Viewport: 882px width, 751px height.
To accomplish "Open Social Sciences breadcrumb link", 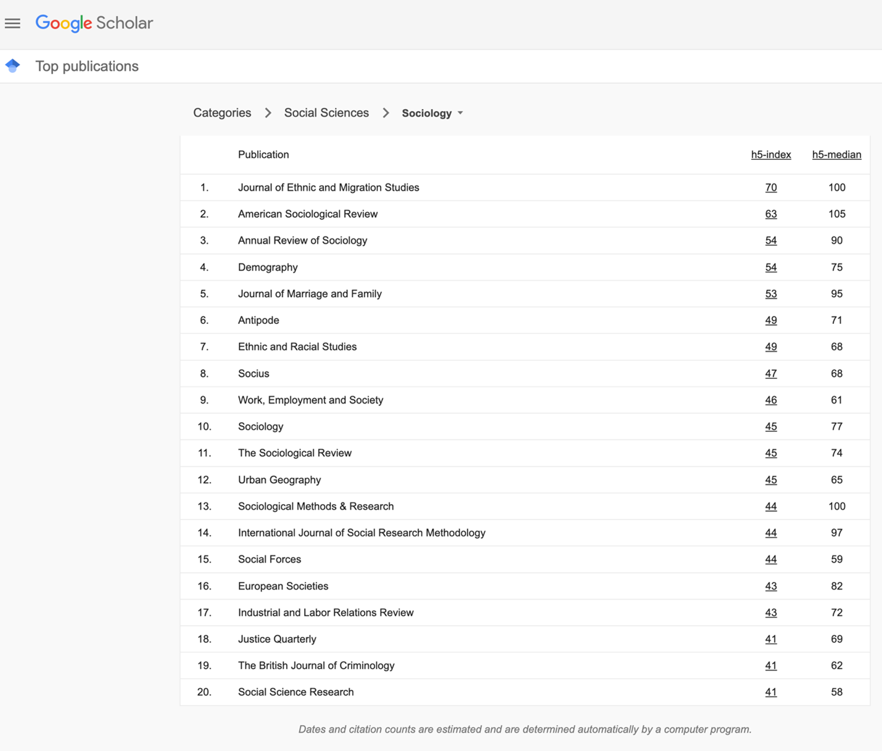I will tap(326, 113).
